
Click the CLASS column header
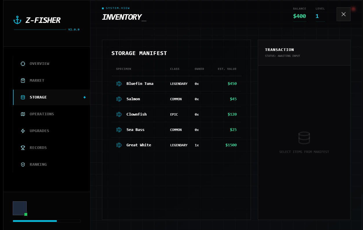click(175, 69)
